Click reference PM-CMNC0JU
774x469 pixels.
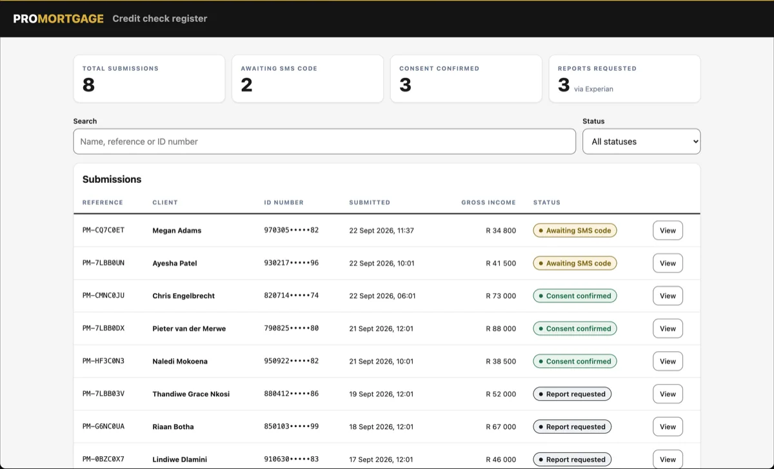(103, 296)
